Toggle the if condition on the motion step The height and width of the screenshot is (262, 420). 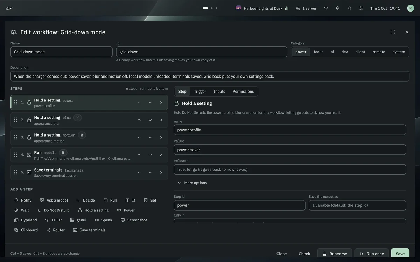[82, 135]
